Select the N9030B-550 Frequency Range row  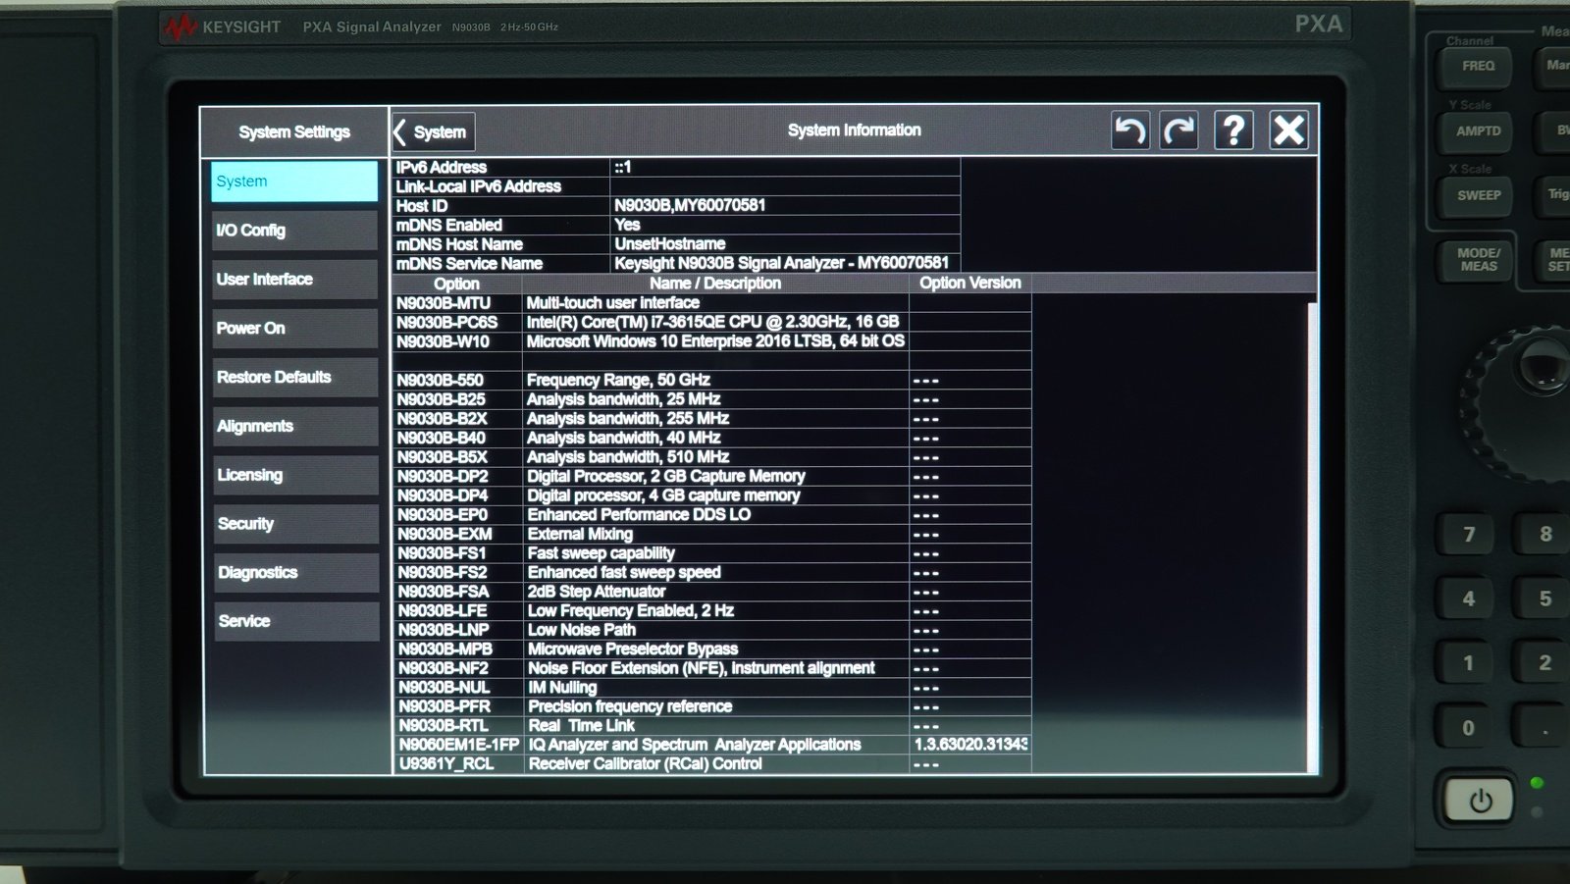tap(711, 380)
